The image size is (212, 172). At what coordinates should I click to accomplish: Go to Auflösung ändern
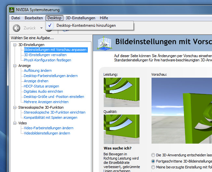pos(38,70)
